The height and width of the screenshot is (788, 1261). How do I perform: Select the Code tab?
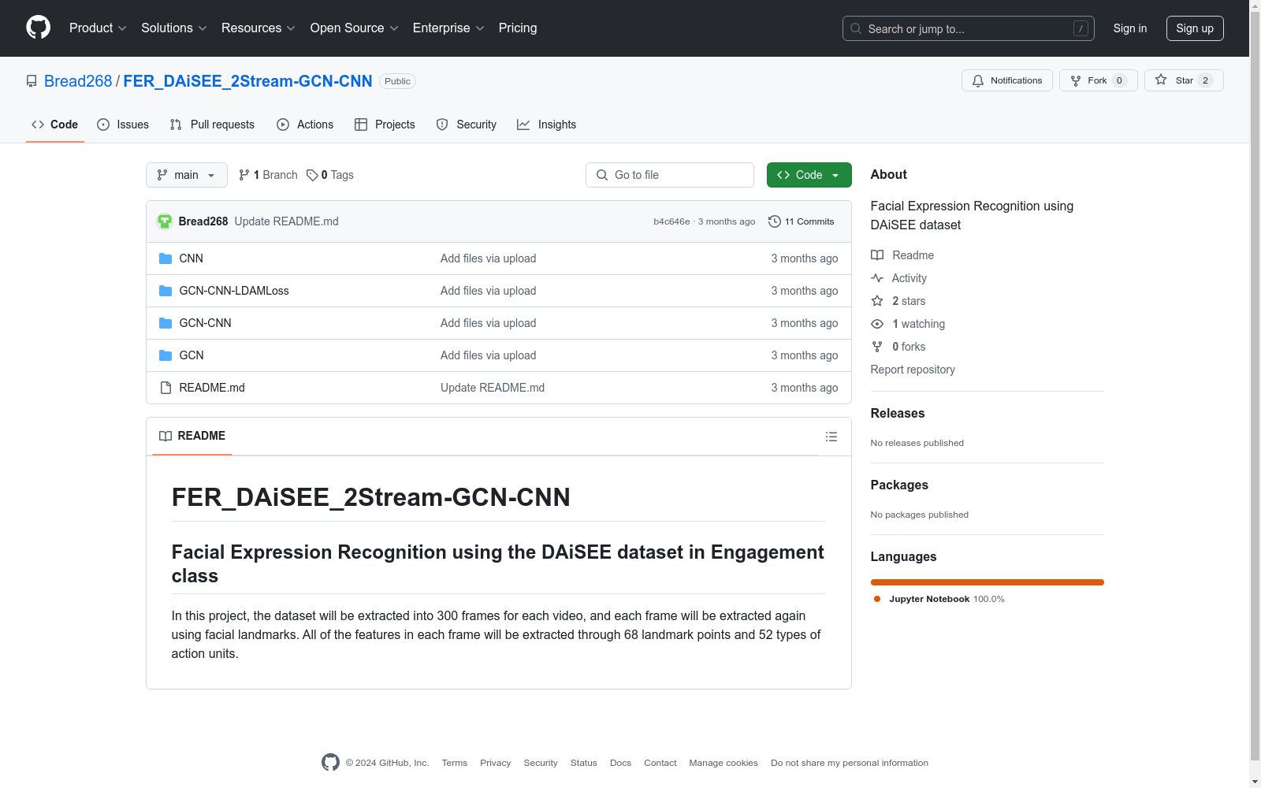pos(55,125)
